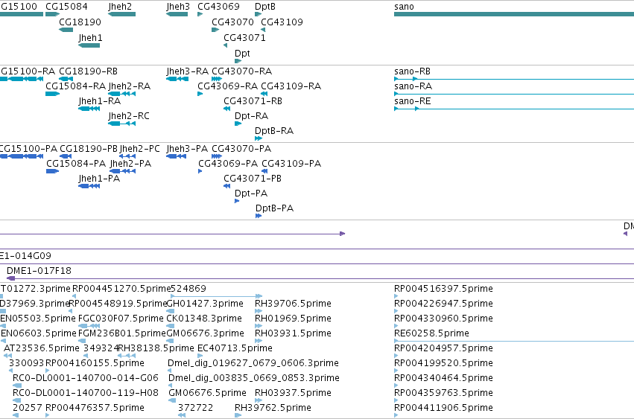Open EST label AT23536.5prime
Viewport: 634px width, 419px height.
point(42,349)
